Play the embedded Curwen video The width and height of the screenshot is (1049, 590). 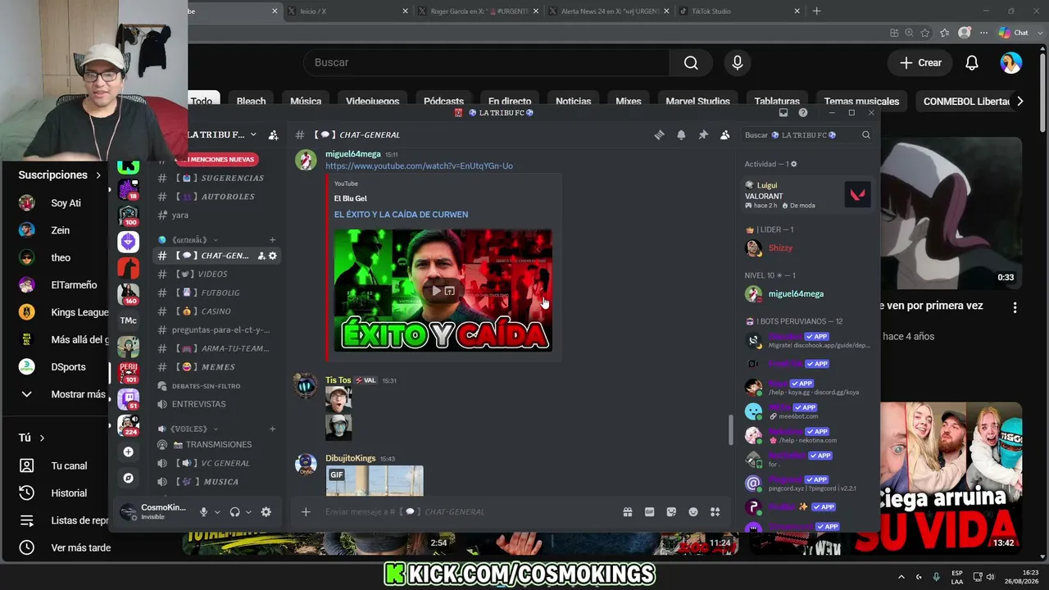point(435,291)
